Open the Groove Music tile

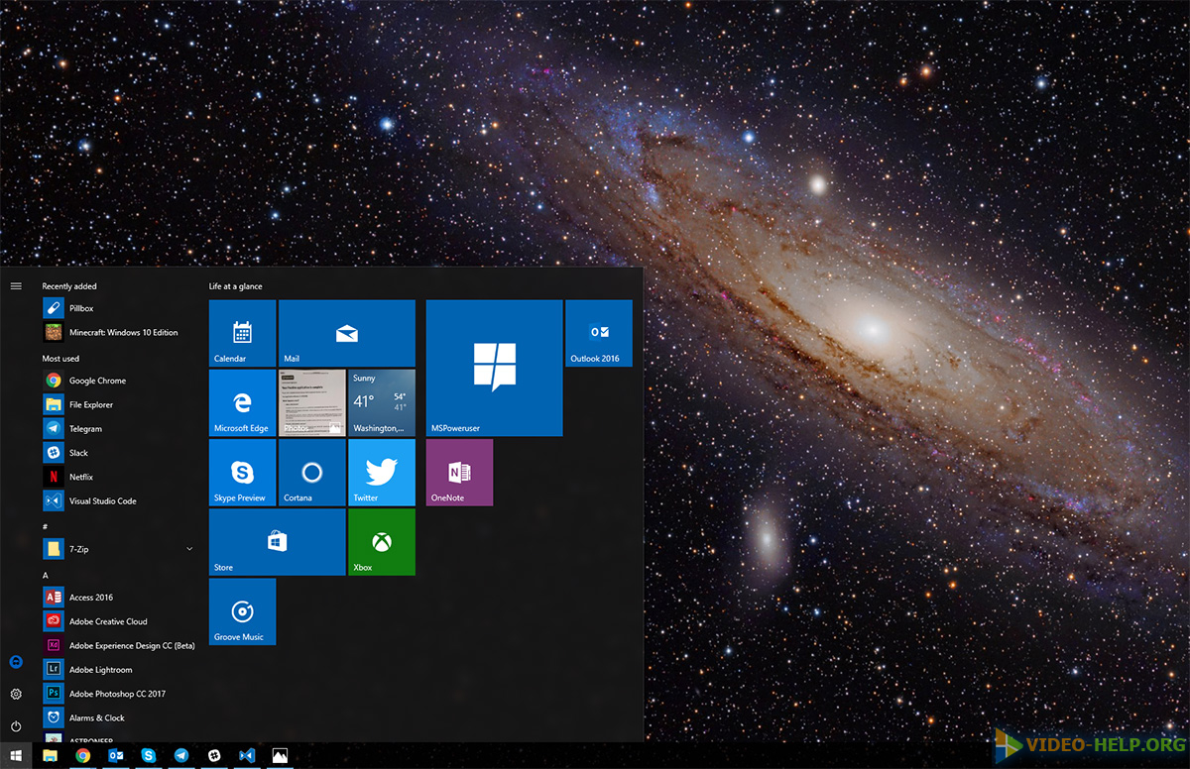click(x=242, y=611)
